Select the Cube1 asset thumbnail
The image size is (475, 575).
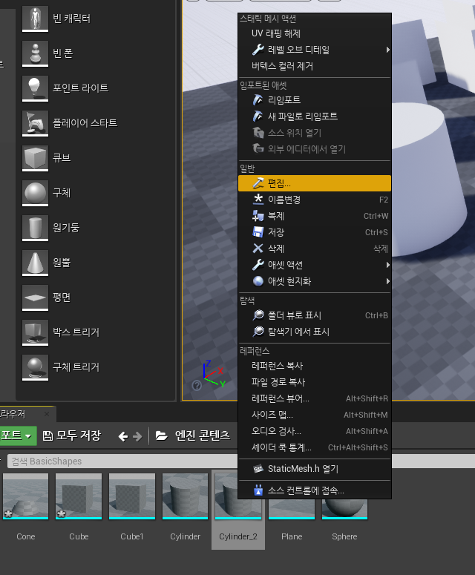click(132, 496)
